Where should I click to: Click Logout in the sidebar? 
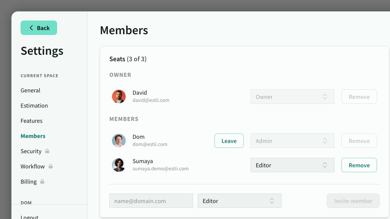[30, 217]
